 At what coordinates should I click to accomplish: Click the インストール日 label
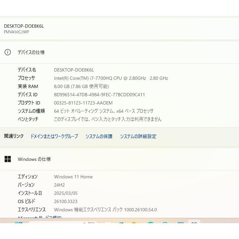click(30, 193)
